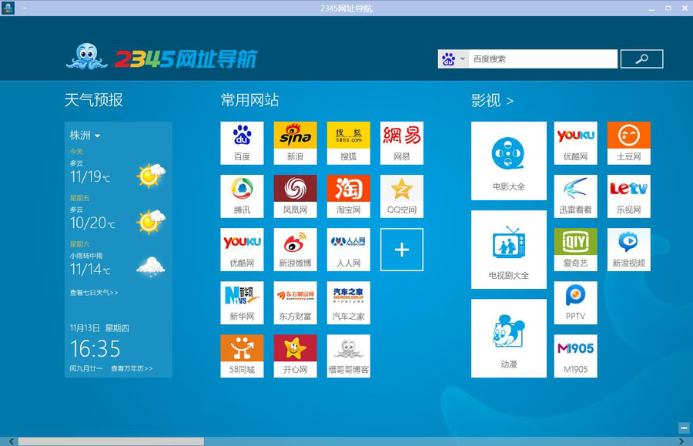Click the minus zoom button at bottom right
693x446 pixels.
click(684, 428)
